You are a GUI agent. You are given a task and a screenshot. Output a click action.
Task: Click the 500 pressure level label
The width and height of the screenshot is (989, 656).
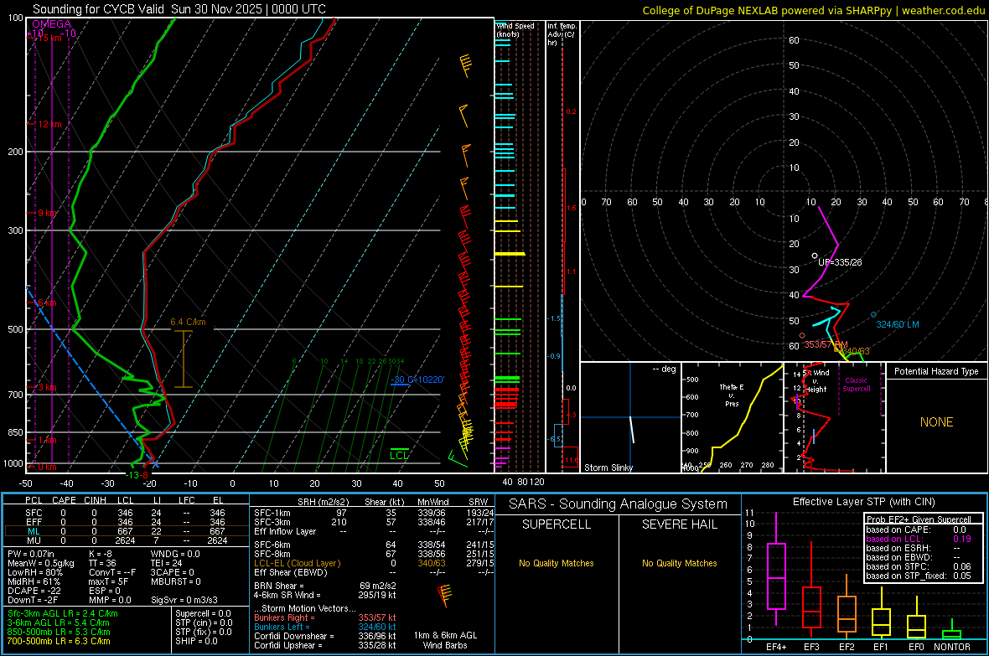click(x=15, y=329)
